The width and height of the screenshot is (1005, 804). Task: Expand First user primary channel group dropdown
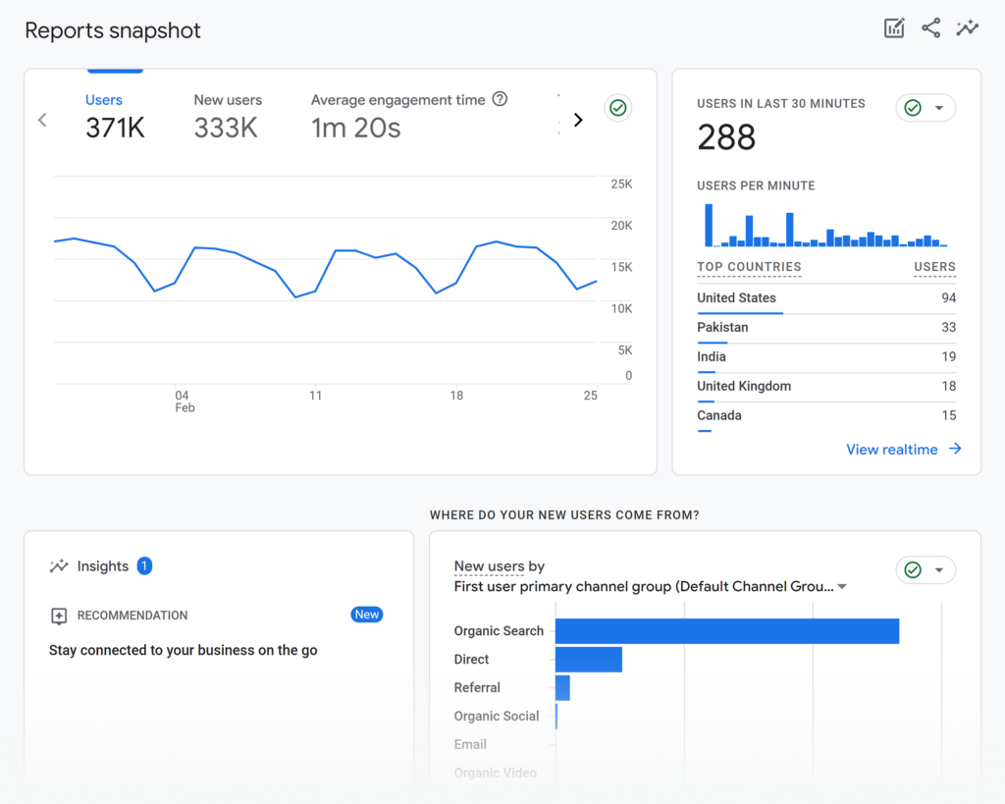click(842, 587)
